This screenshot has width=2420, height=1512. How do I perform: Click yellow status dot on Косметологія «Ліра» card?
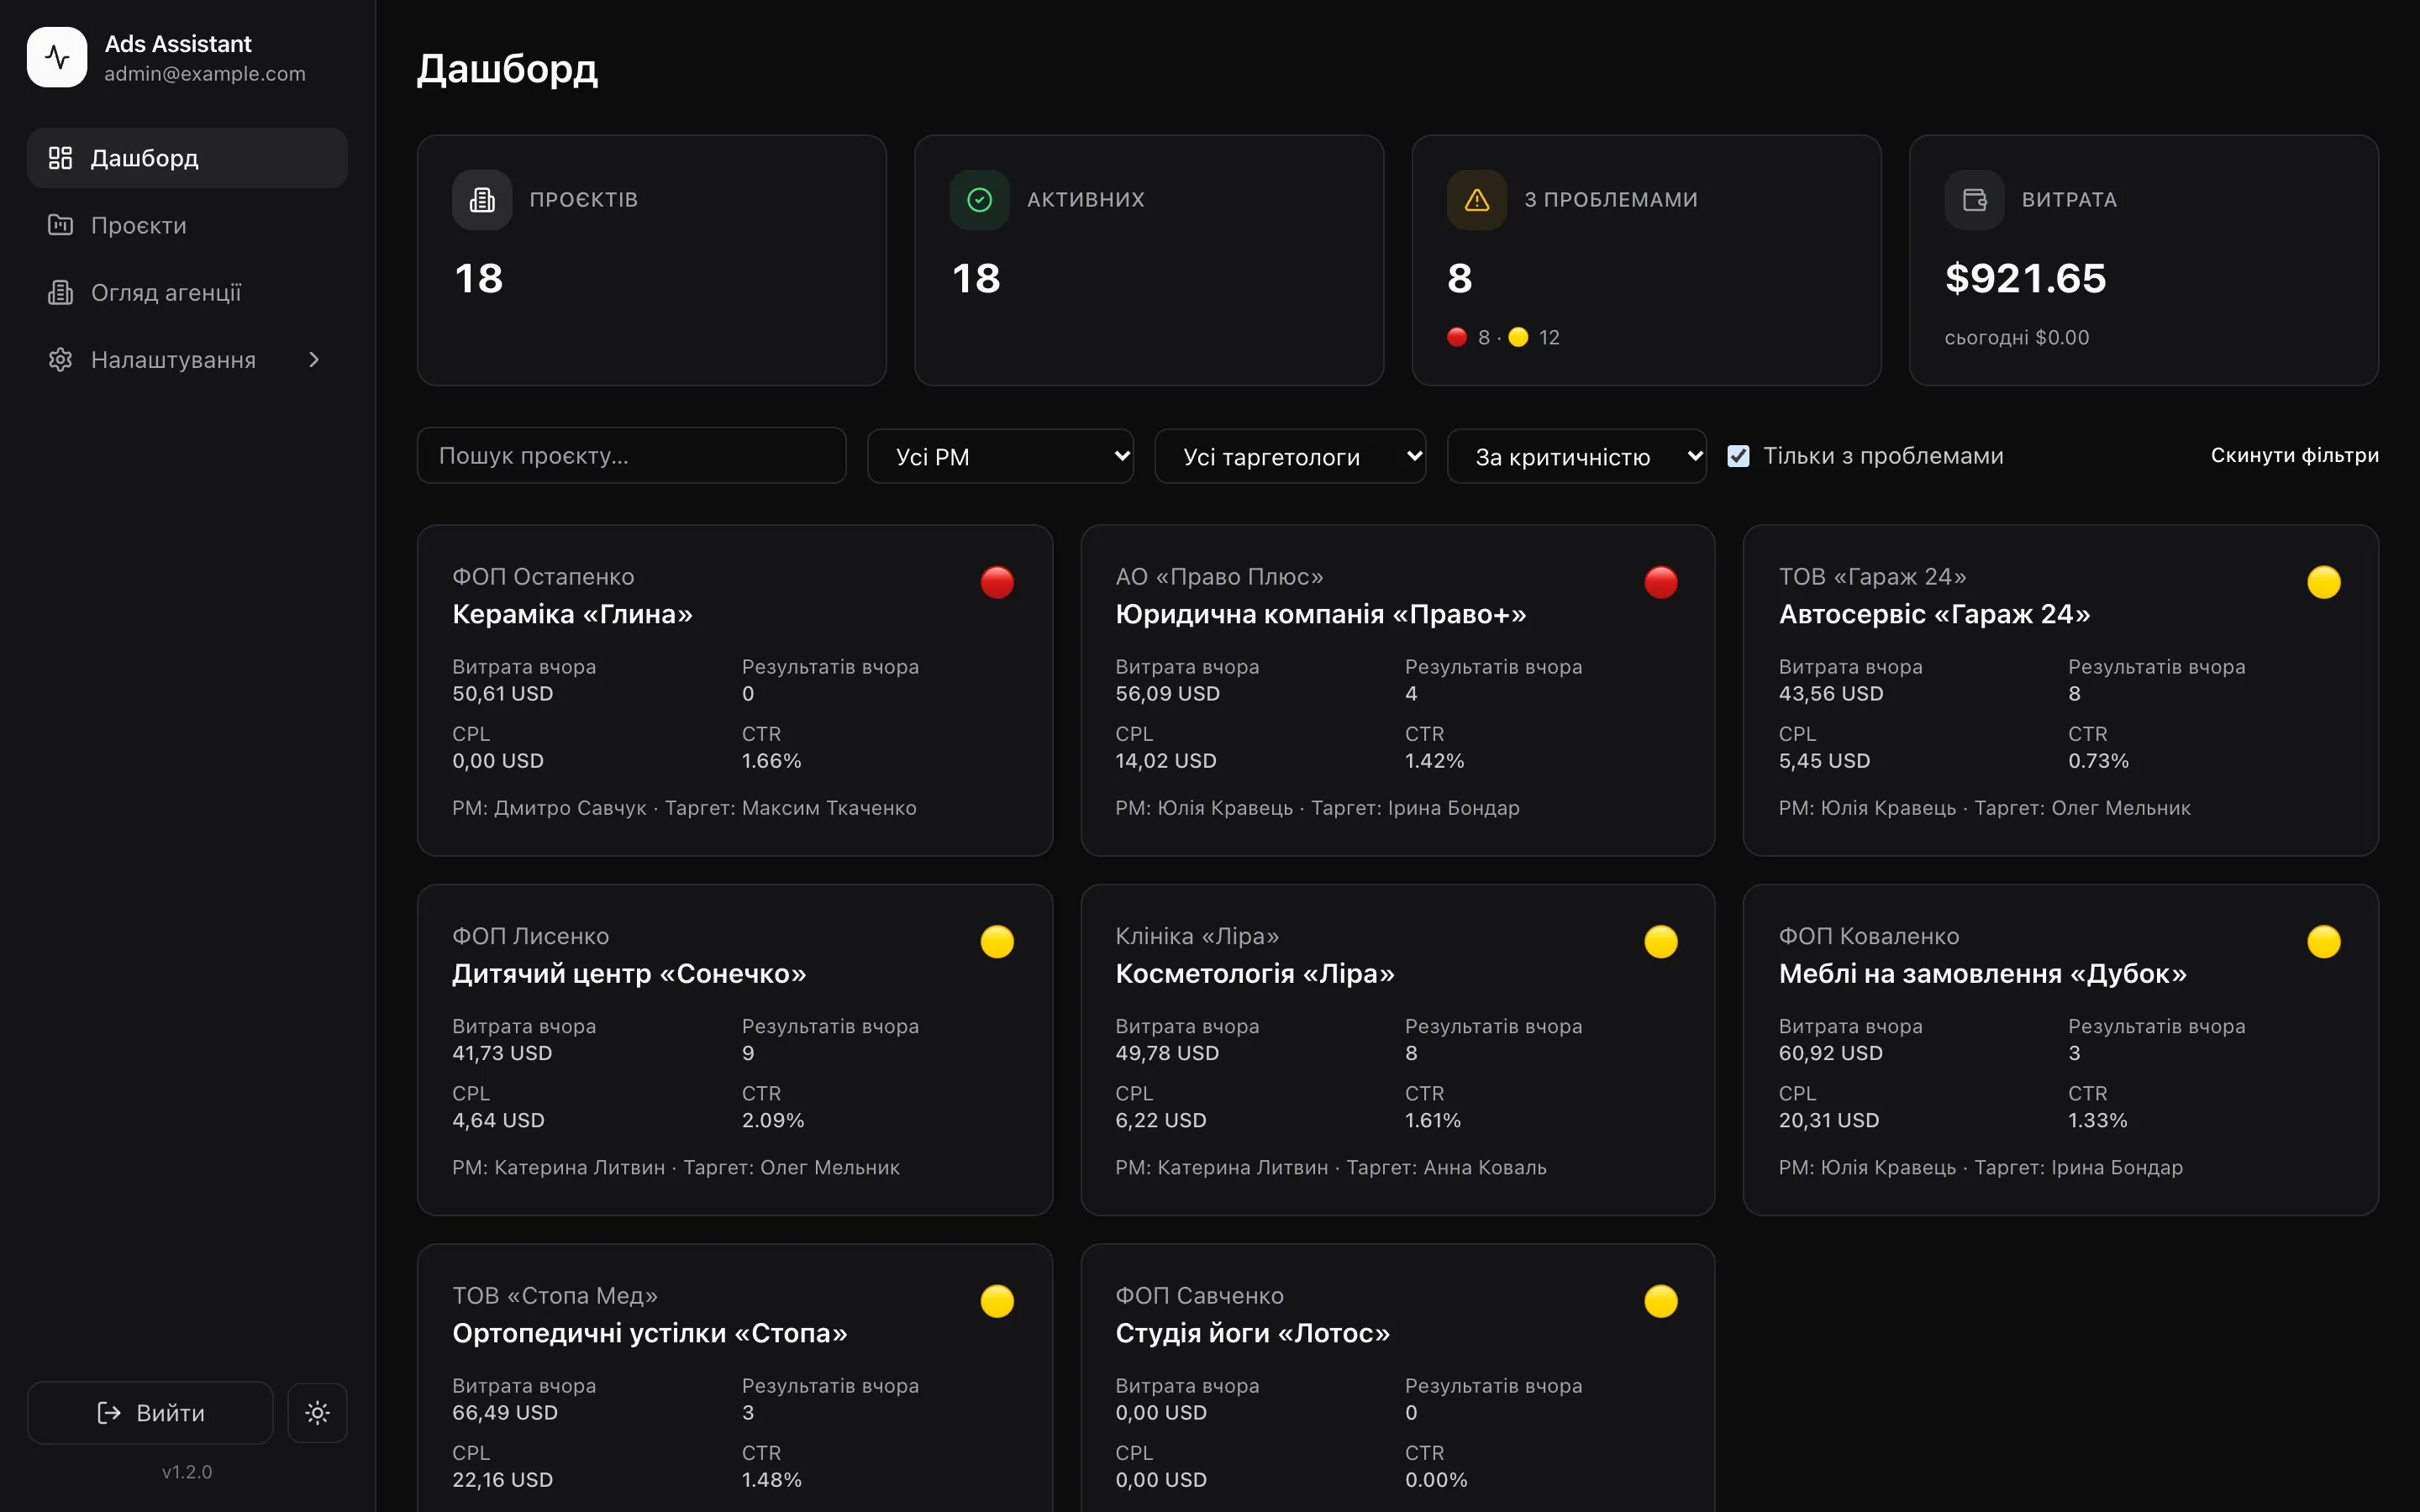1661,941
